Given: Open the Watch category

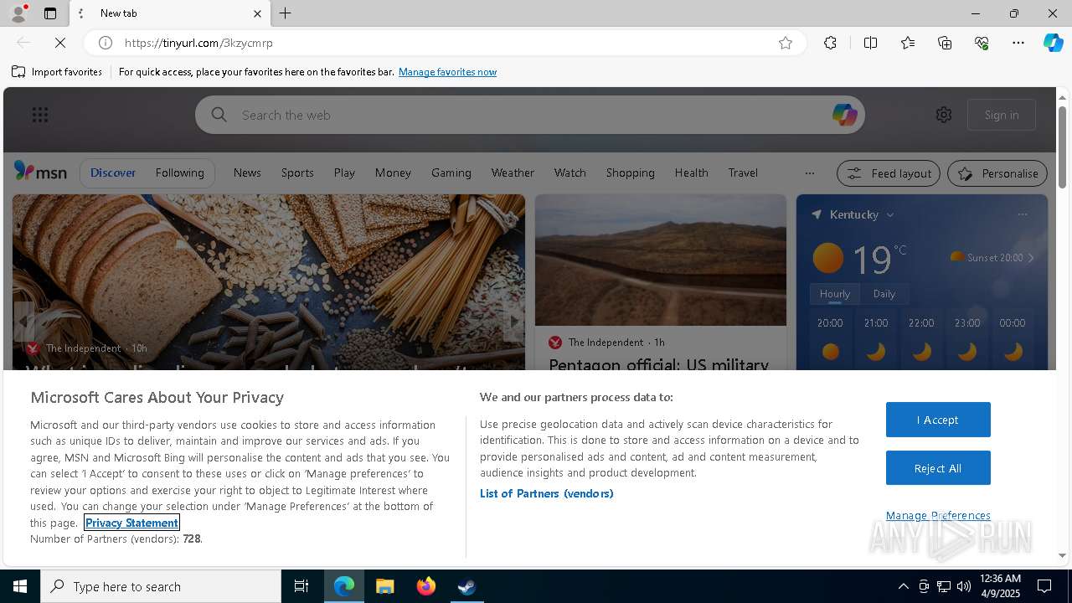Looking at the screenshot, I should pyautogui.click(x=570, y=173).
